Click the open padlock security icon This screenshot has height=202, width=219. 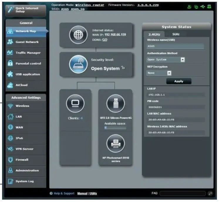tap(123, 68)
